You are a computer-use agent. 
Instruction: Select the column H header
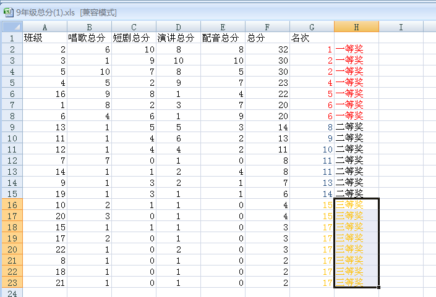pyautogui.click(x=356, y=27)
